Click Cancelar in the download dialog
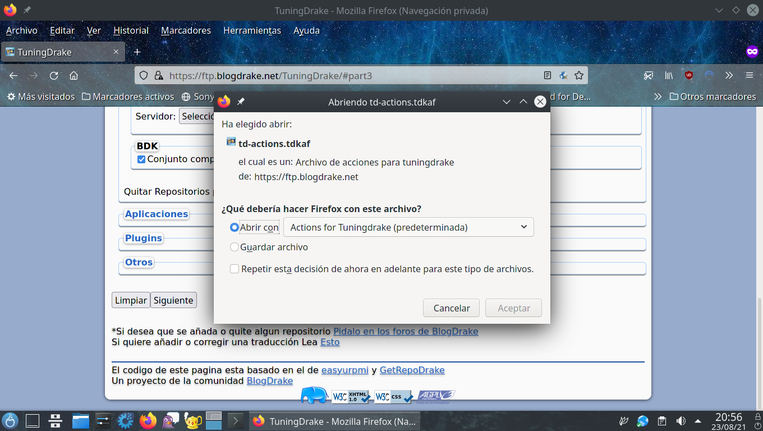Screen dimensions: 763x431 coord(452,308)
